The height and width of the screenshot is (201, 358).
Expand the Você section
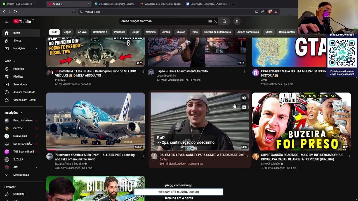coord(10,61)
